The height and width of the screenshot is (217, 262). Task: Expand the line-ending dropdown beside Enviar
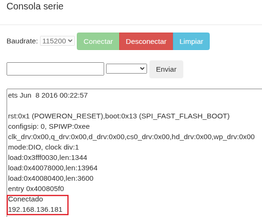[126, 68]
